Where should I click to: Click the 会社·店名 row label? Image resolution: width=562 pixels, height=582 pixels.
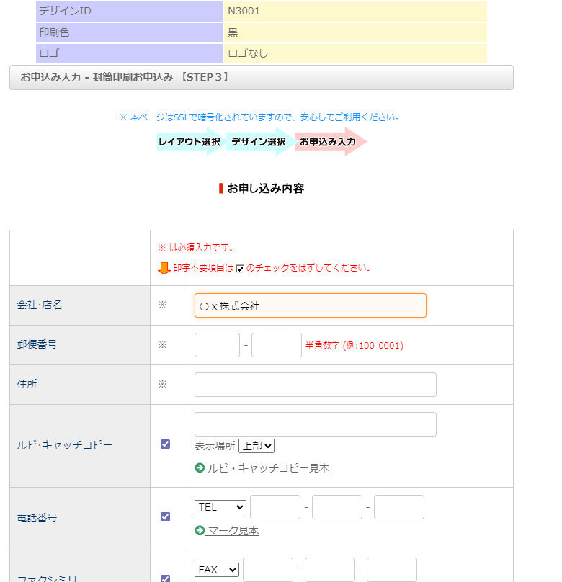tap(40, 305)
